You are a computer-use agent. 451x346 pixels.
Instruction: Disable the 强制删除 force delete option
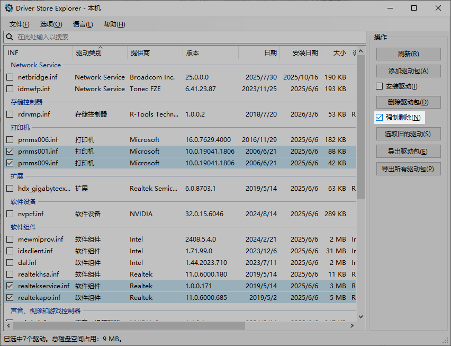[379, 118]
